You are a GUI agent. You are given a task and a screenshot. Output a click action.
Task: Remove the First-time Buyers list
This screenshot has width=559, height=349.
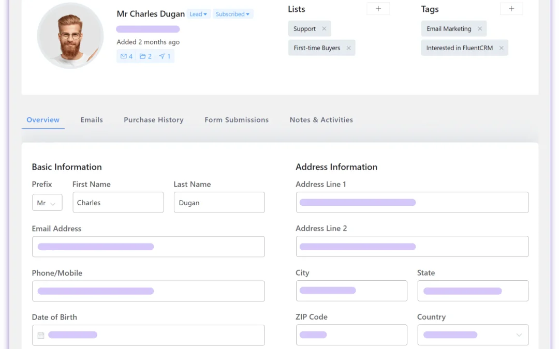(349, 48)
